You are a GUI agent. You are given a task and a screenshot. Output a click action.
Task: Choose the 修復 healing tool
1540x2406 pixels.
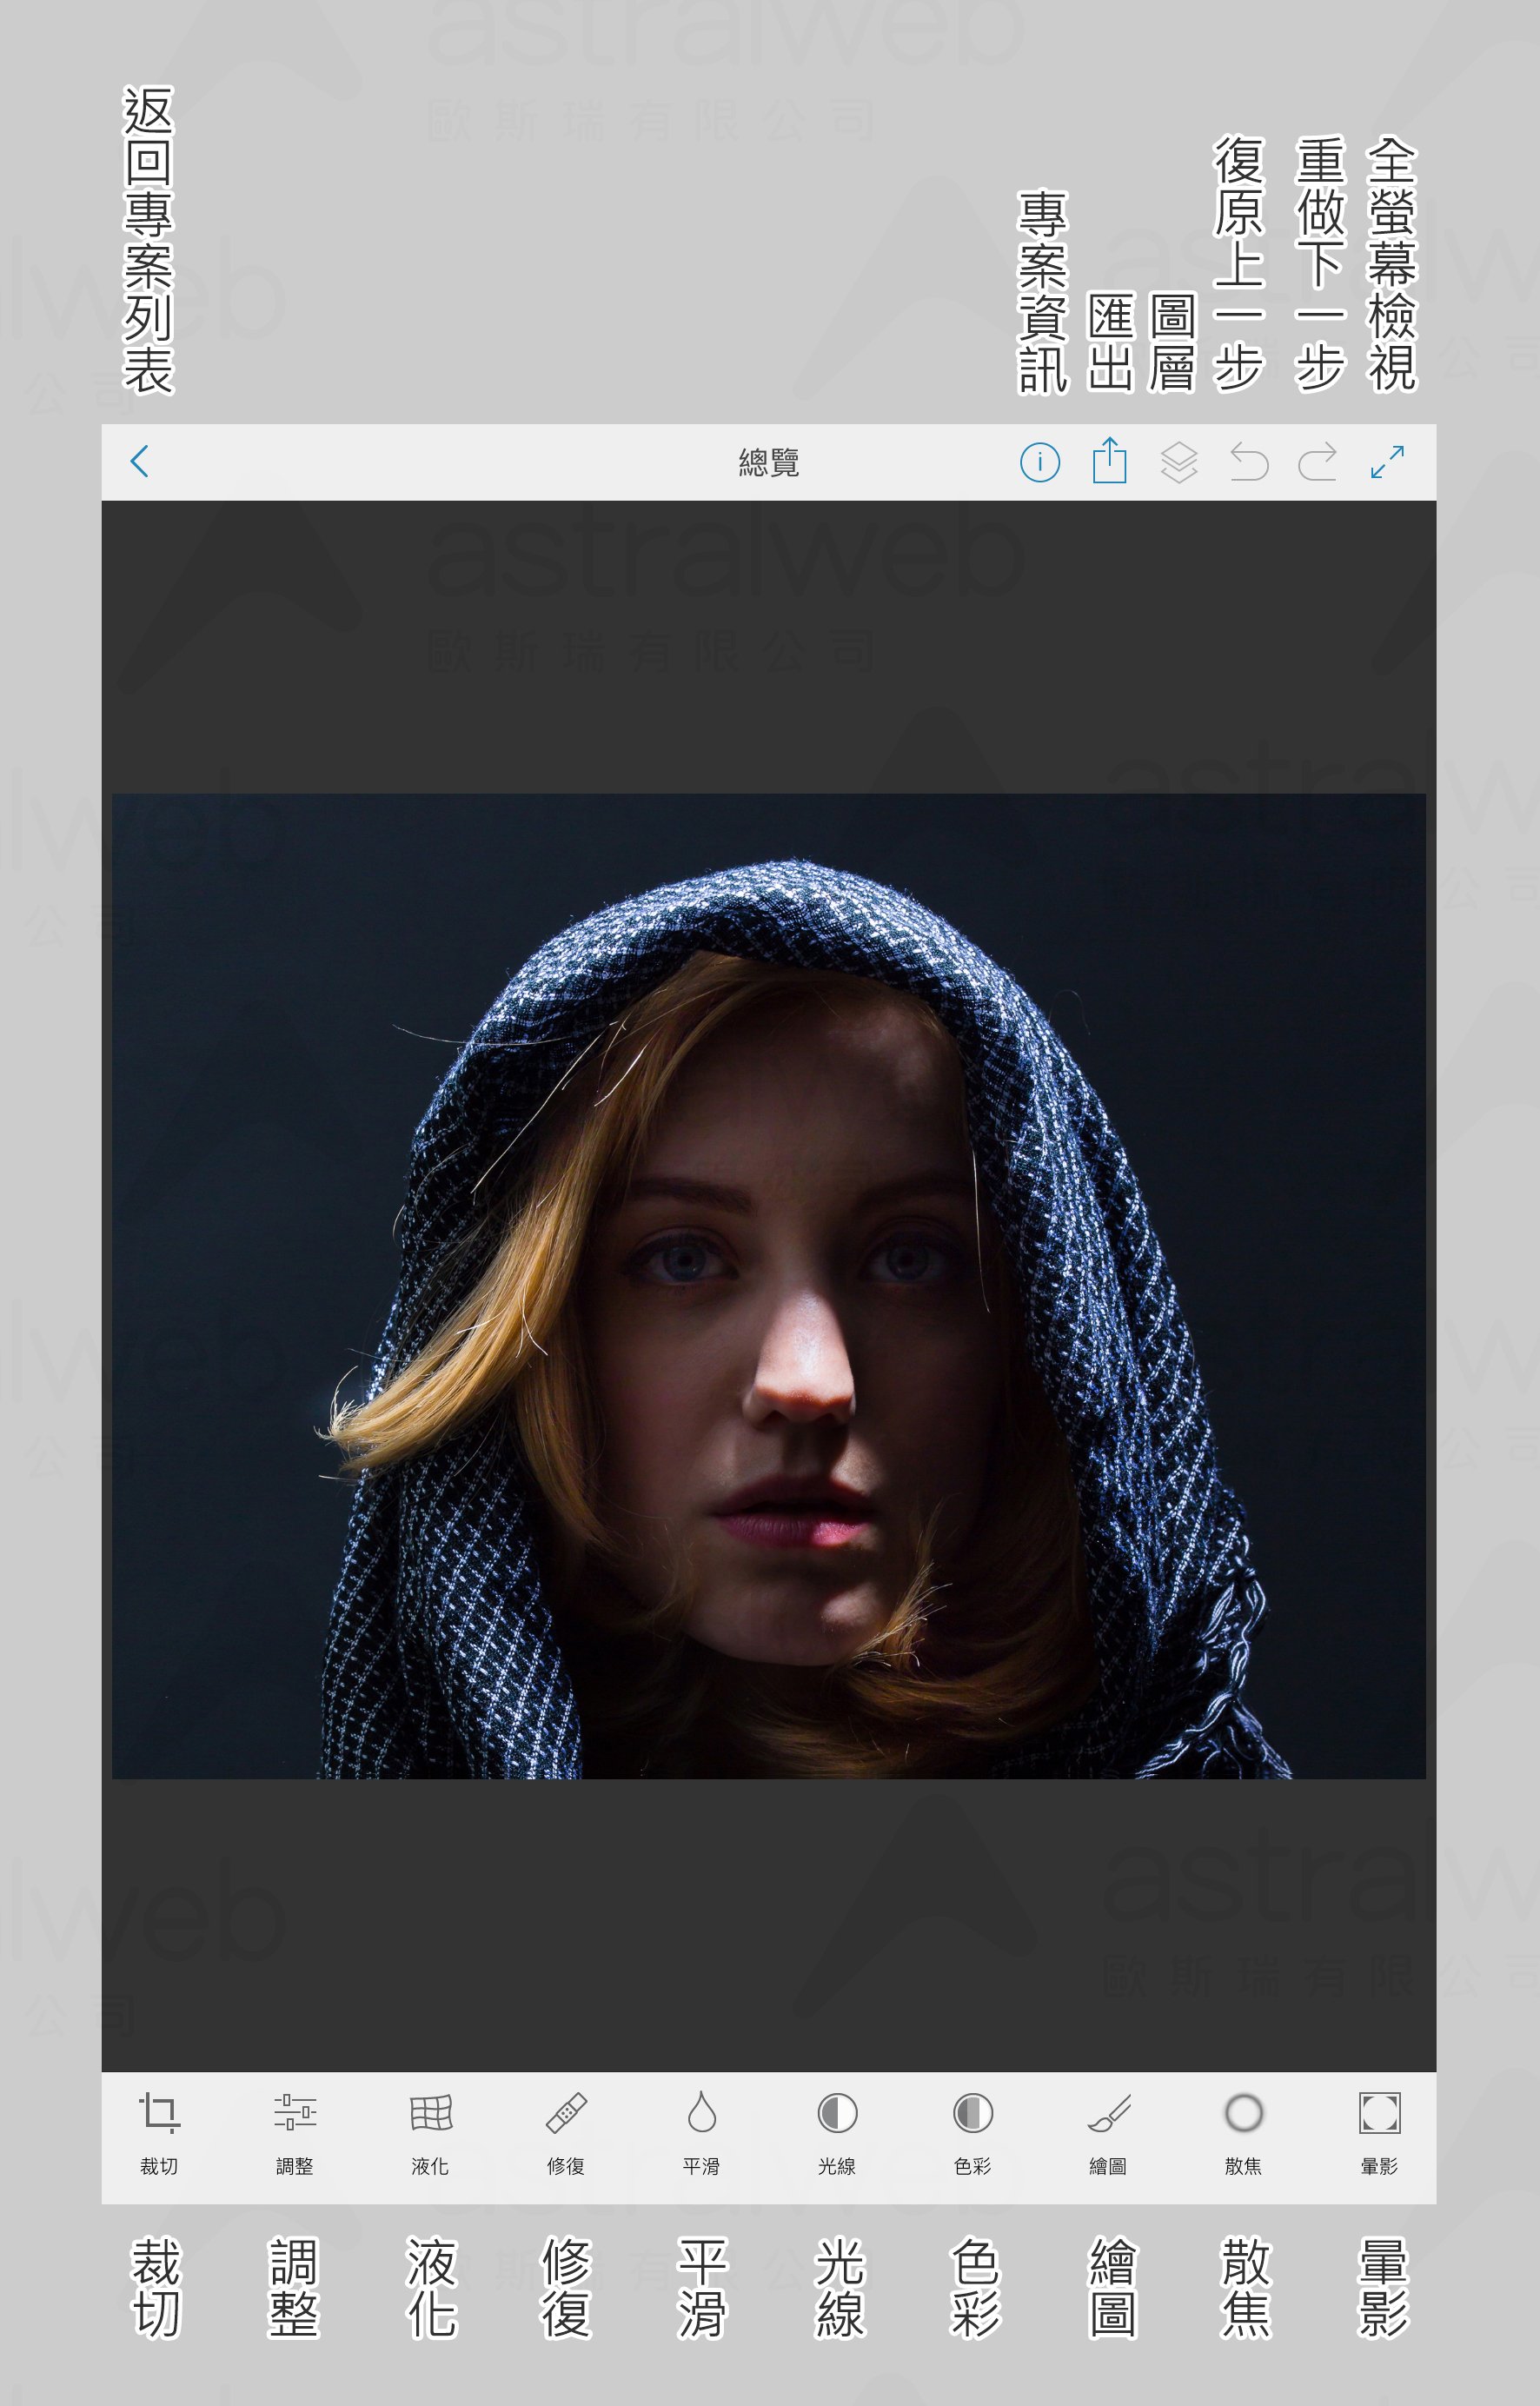pos(566,2134)
